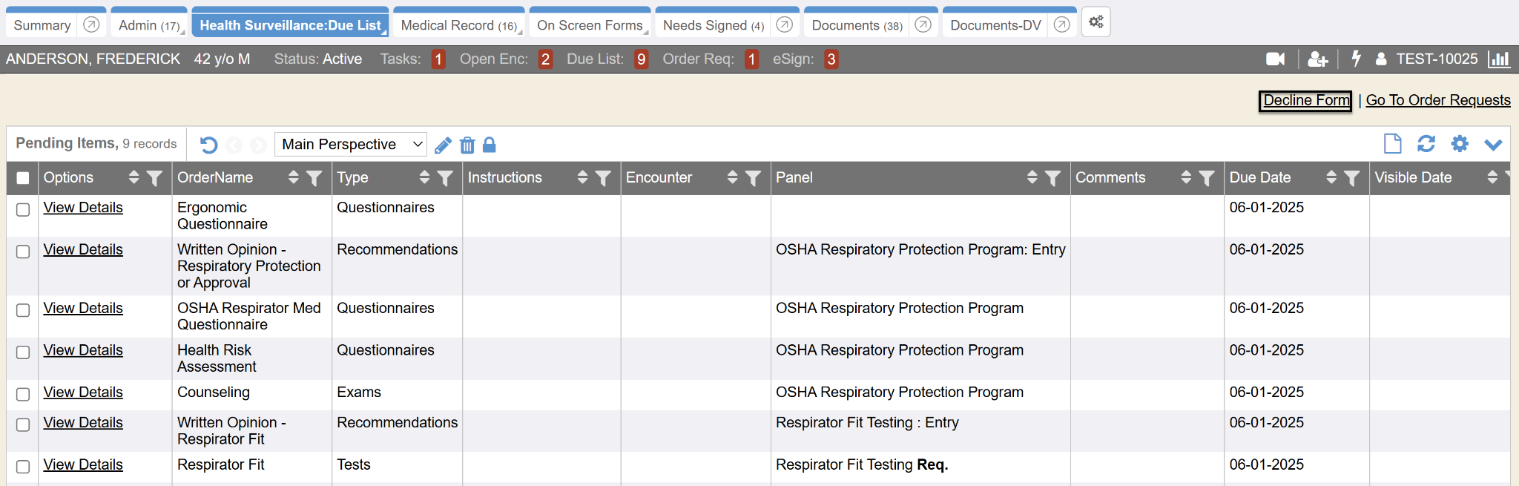
Task: Collapse panel with the blue chevron
Action: pyautogui.click(x=1493, y=145)
